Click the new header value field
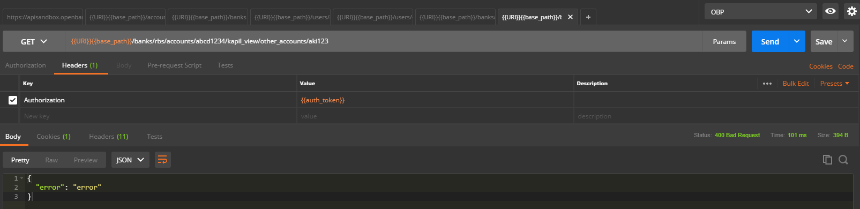 click(x=435, y=116)
